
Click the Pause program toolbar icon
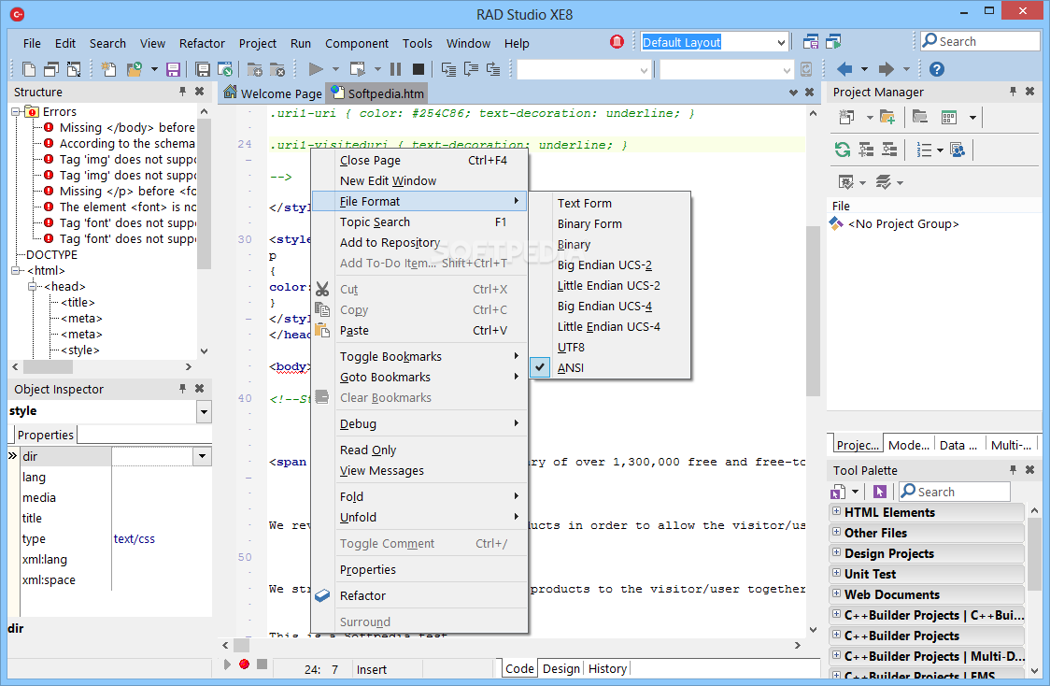point(396,69)
